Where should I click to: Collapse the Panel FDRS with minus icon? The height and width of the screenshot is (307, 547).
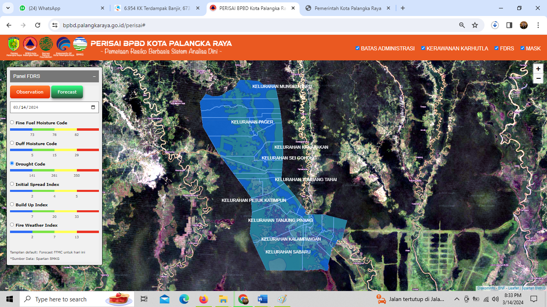(94, 76)
